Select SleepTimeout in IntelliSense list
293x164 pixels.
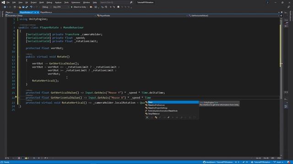click(172, 113)
